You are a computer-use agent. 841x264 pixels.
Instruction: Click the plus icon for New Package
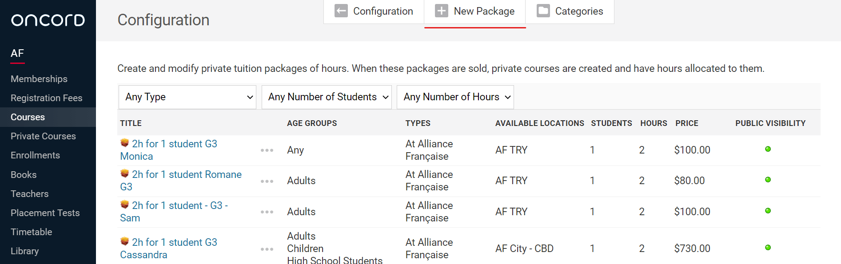click(x=441, y=11)
